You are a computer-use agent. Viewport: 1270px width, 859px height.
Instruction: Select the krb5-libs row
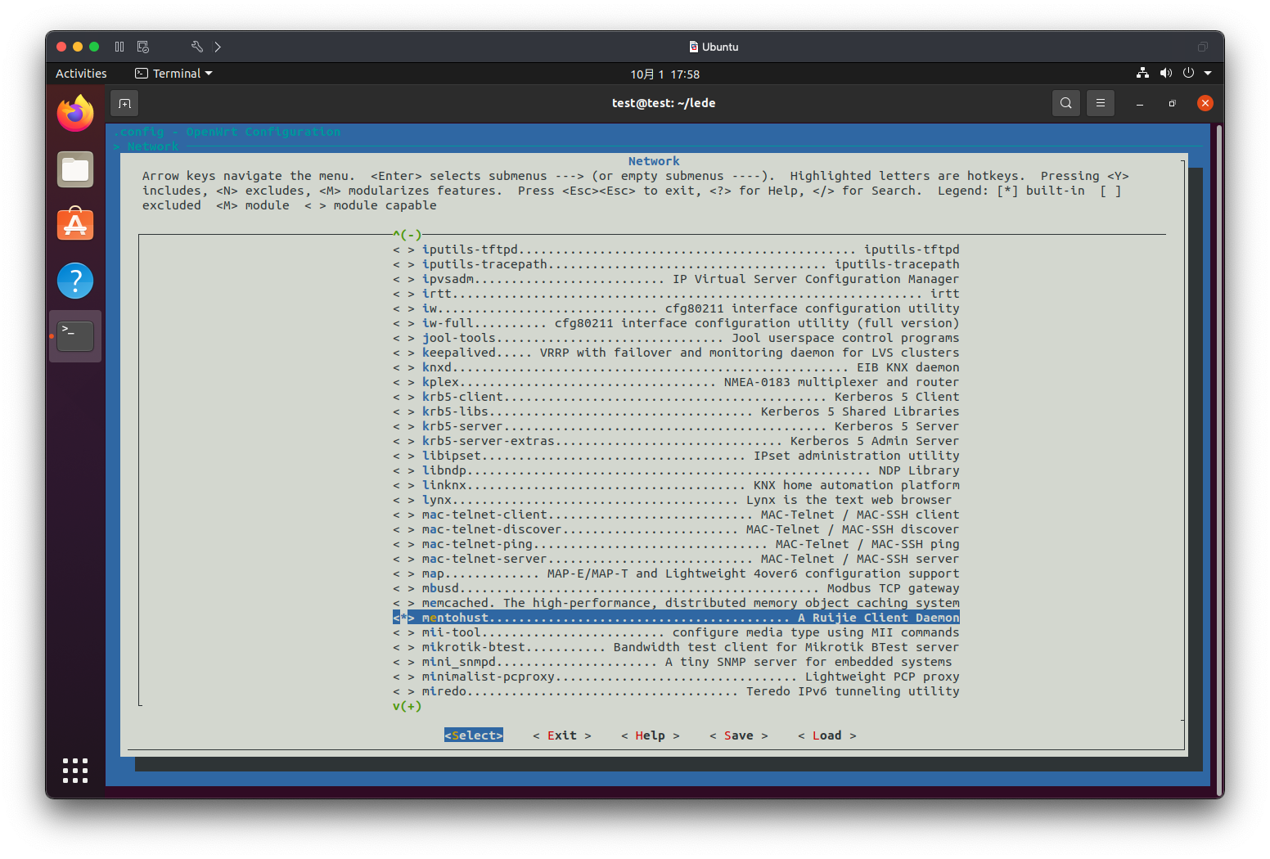click(x=676, y=412)
